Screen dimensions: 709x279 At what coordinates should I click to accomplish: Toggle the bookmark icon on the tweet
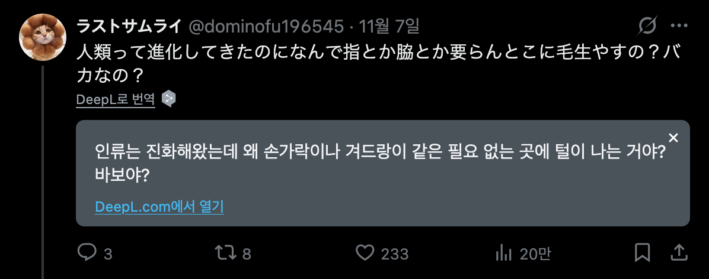(x=642, y=252)
